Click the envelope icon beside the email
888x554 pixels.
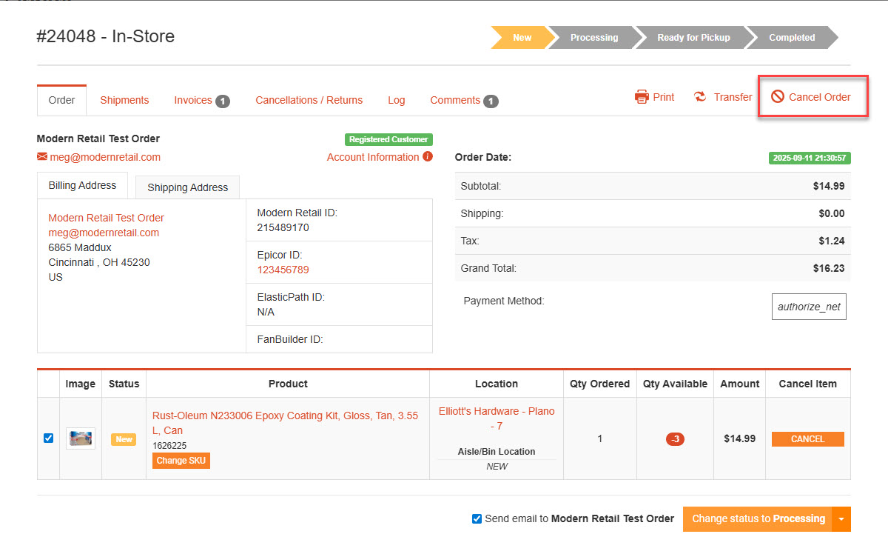(42, 157)
